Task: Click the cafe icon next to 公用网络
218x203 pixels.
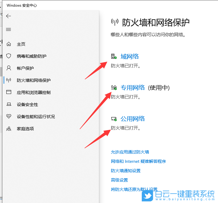Action: (114, 119)
